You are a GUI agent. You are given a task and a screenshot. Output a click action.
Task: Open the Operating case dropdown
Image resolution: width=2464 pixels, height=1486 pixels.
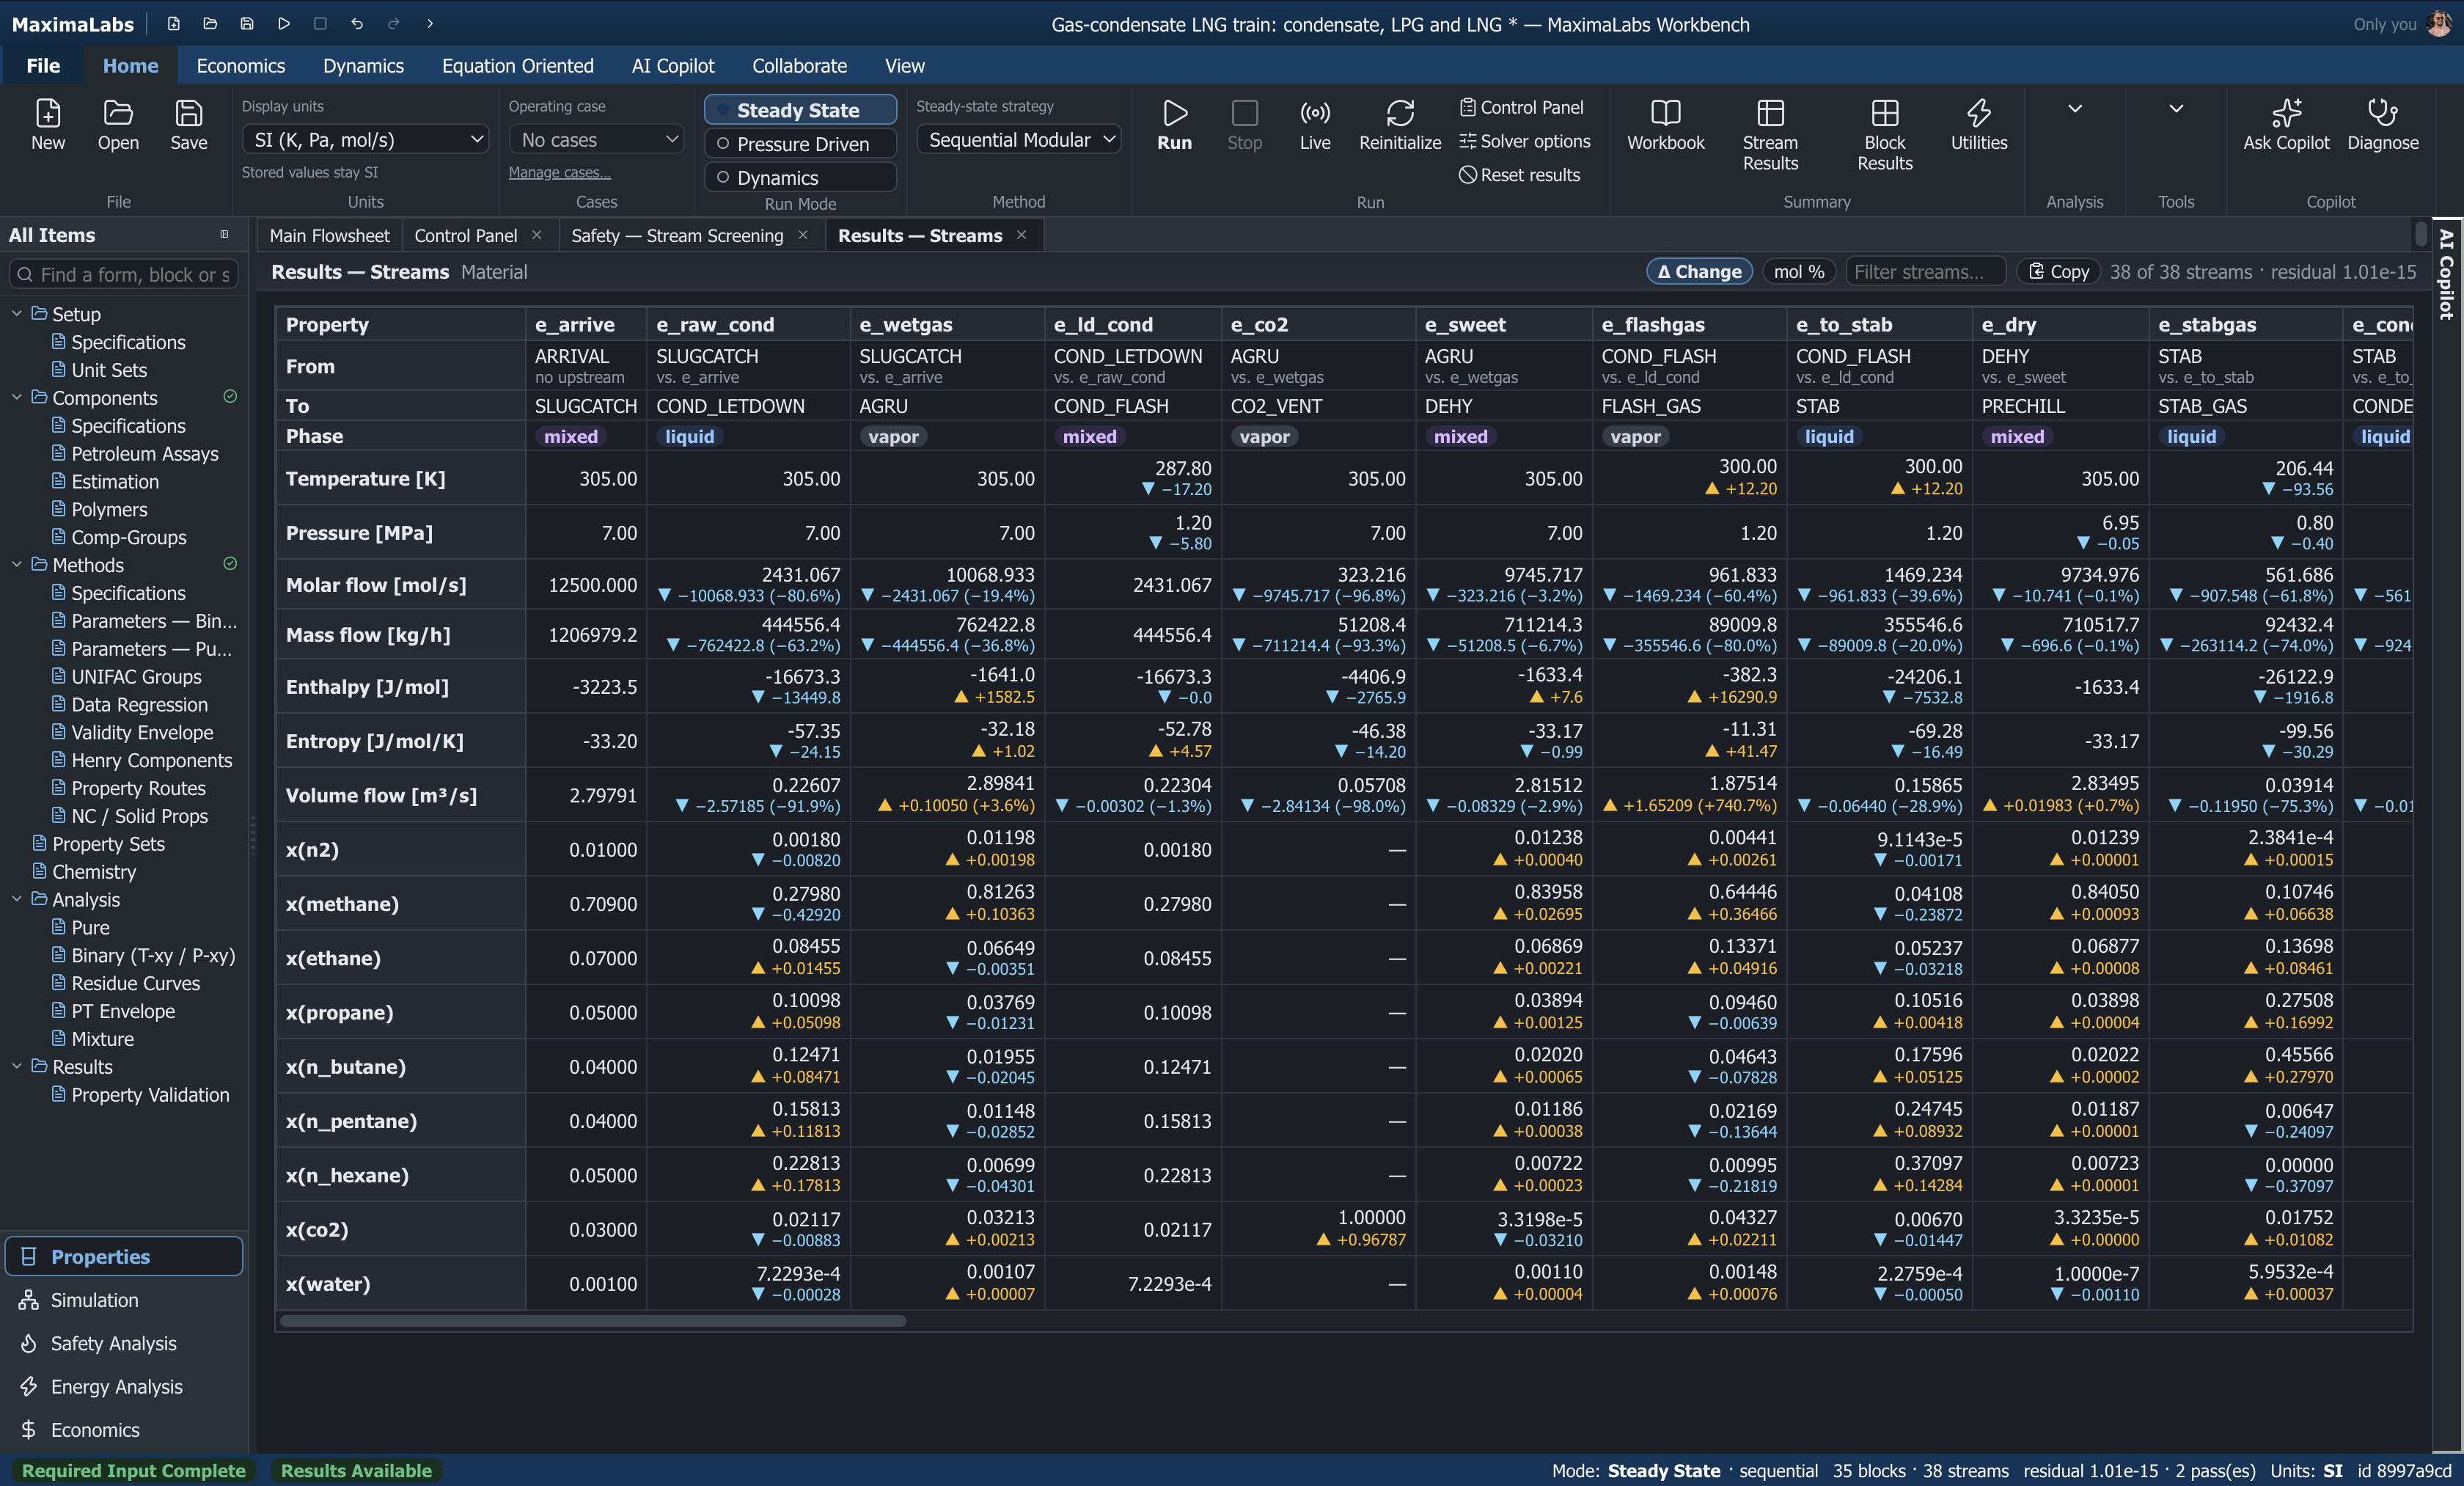pos(596,140)
